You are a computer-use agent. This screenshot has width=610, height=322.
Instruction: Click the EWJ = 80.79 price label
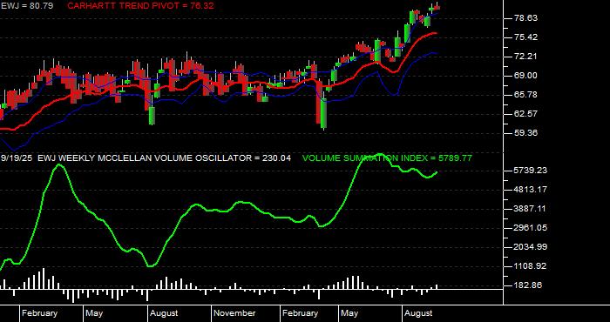point(27,6)
